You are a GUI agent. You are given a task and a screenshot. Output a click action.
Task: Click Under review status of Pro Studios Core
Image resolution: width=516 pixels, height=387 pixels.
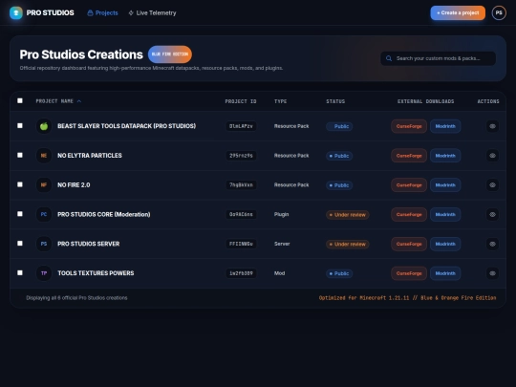pyautogui.click(x=348, y=215)
